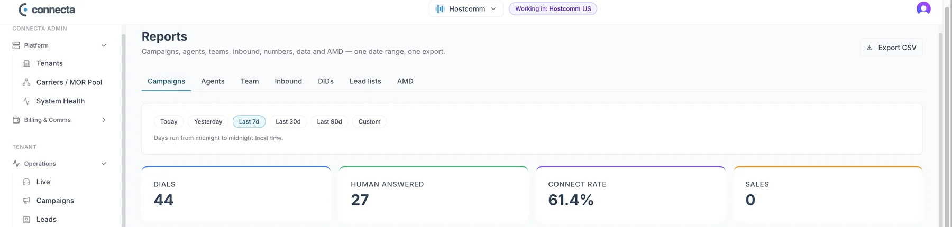Click the System Health pulse icon
The width and height of the screenshot is (952, 227).
pos(26,101)
